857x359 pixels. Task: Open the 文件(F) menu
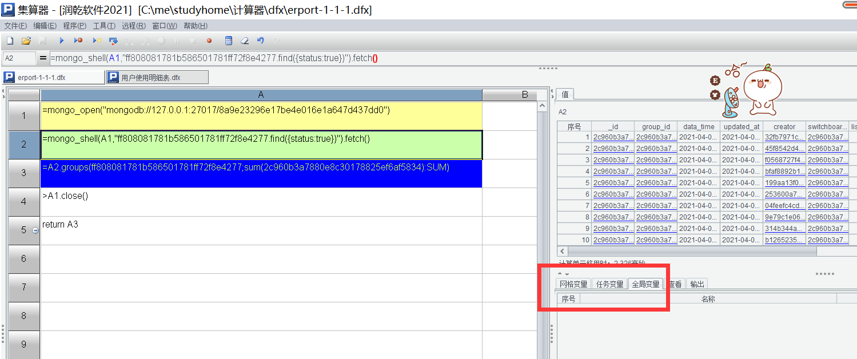[x=15, y=26]
